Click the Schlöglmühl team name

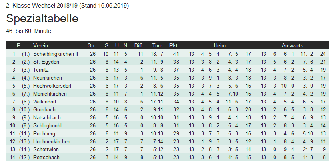48,125
